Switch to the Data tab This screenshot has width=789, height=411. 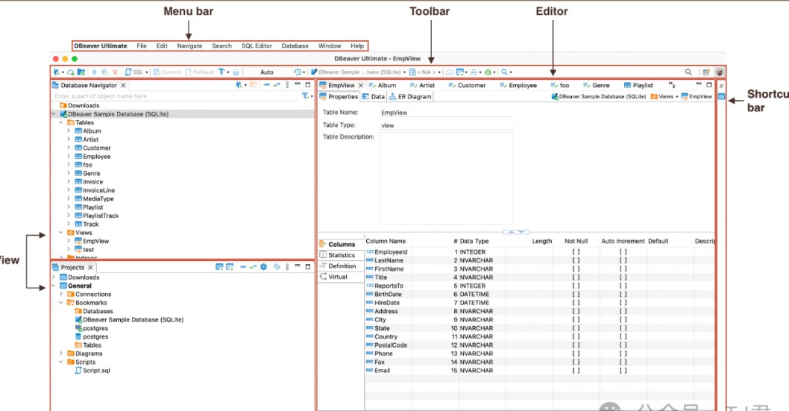(374, 96)
